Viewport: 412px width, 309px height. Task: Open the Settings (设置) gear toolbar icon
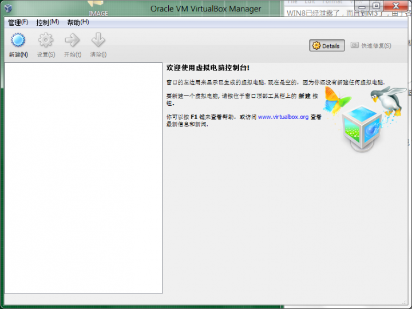click(46, 40)
